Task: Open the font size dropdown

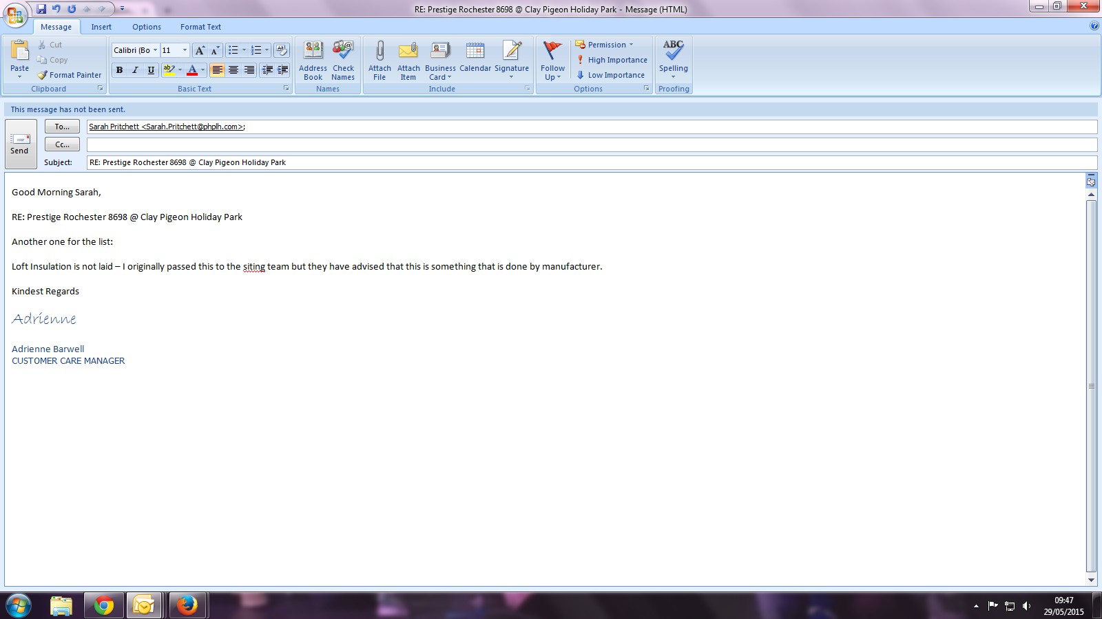Action: [x=185, y=50]
